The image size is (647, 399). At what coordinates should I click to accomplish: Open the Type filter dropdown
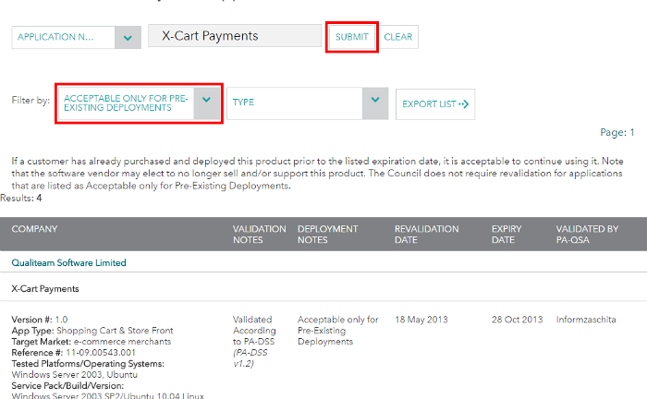[308, 103]
